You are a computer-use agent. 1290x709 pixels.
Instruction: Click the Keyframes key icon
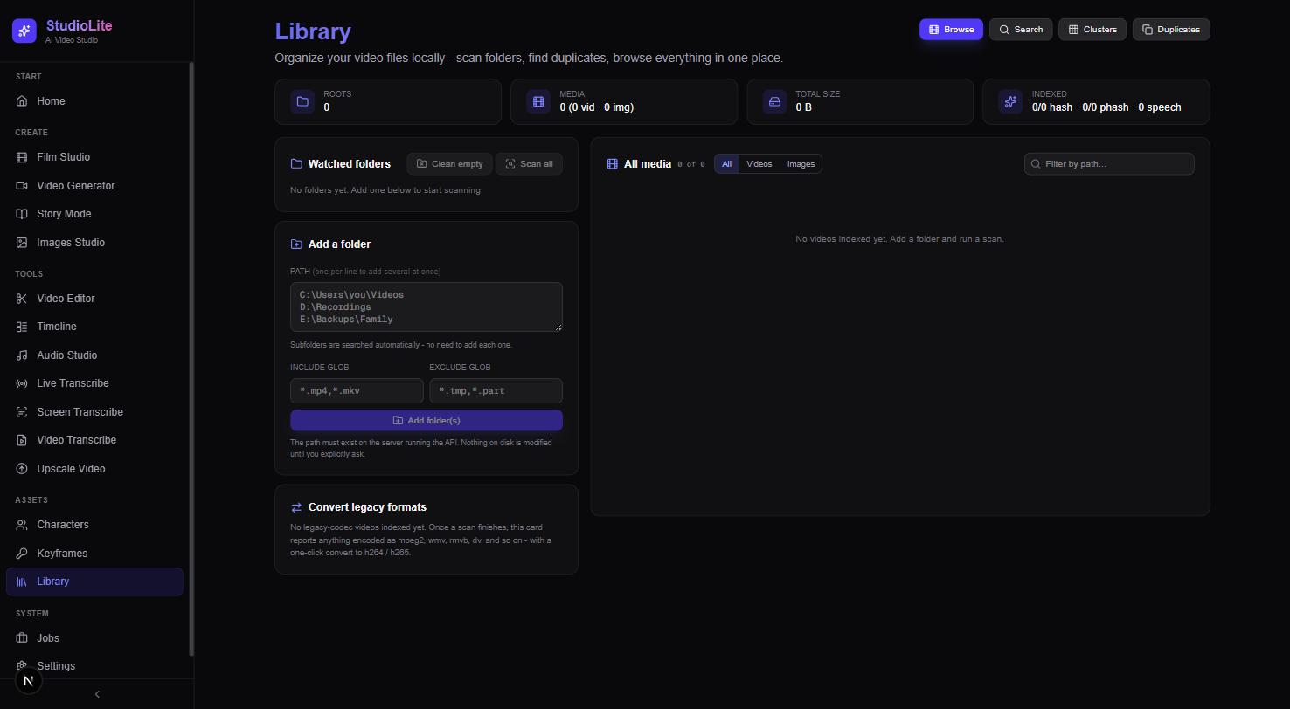coord(22,554)
